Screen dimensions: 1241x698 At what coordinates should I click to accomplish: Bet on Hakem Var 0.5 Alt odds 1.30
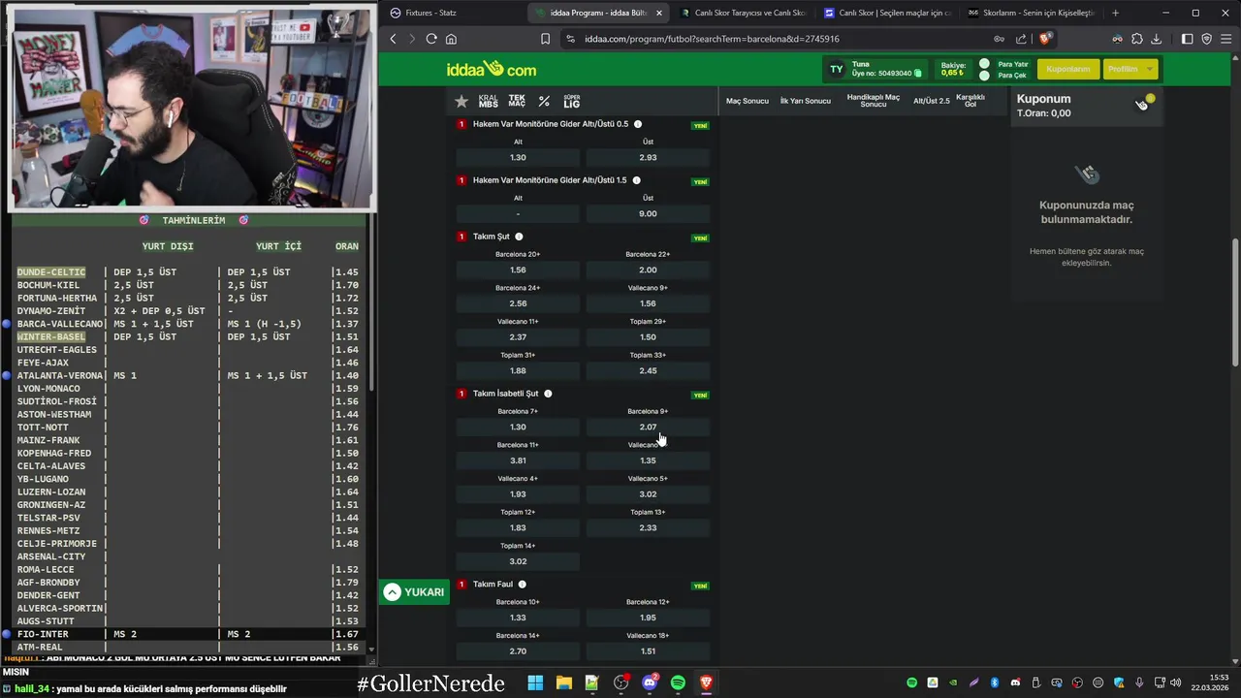click(518, 157)
